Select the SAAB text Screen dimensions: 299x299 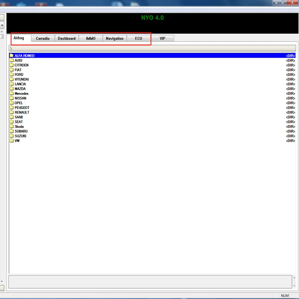(19, 117)
